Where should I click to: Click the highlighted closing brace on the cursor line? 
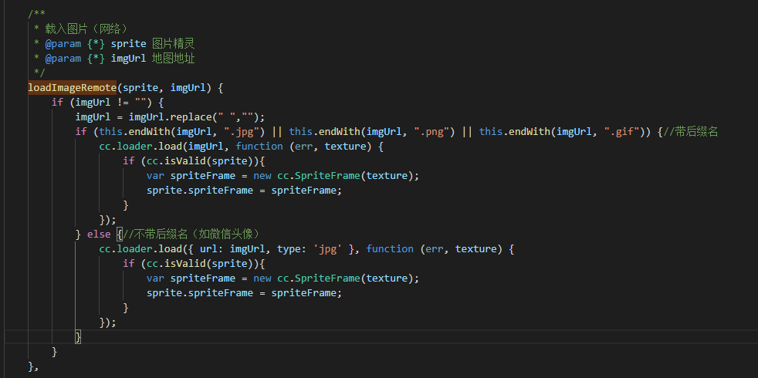click(78, 336)
